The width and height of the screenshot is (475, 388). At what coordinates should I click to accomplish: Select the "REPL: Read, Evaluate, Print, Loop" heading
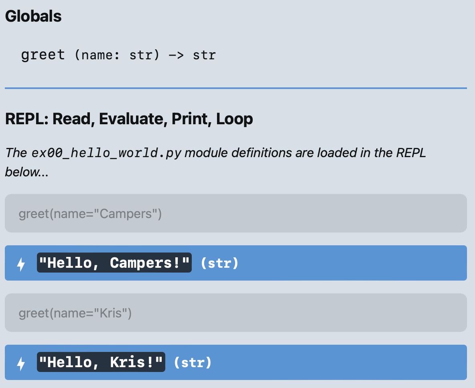point(129,119)
